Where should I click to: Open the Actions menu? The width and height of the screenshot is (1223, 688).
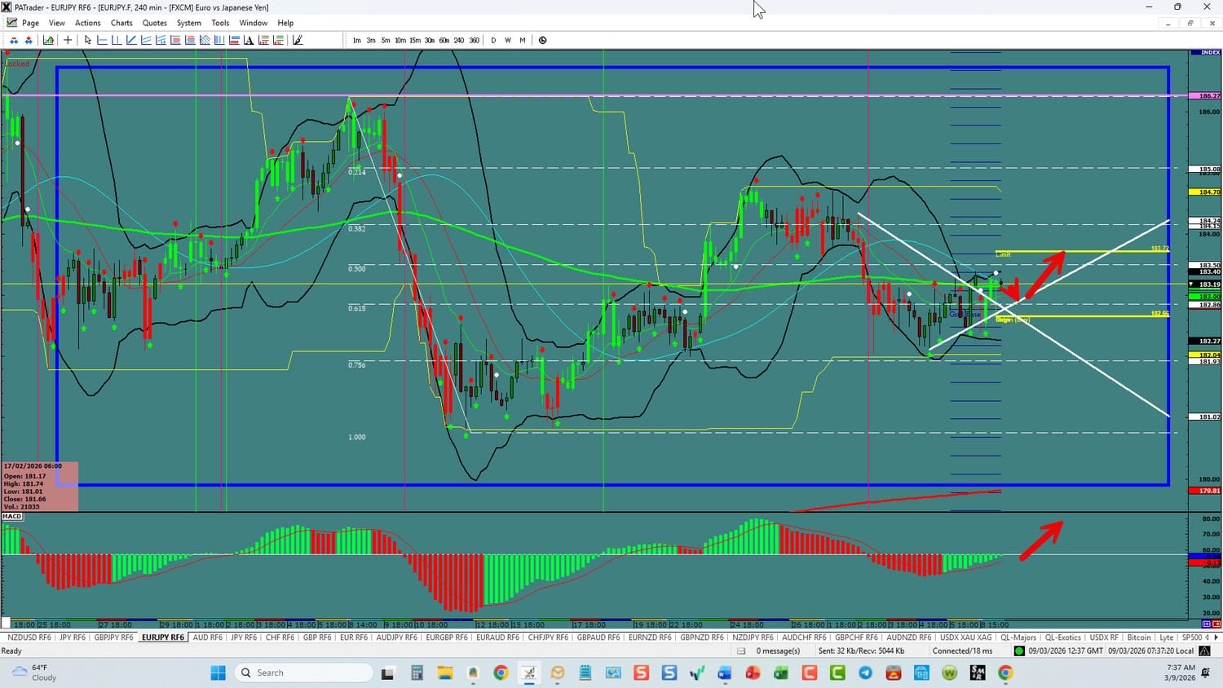[88, 23]
